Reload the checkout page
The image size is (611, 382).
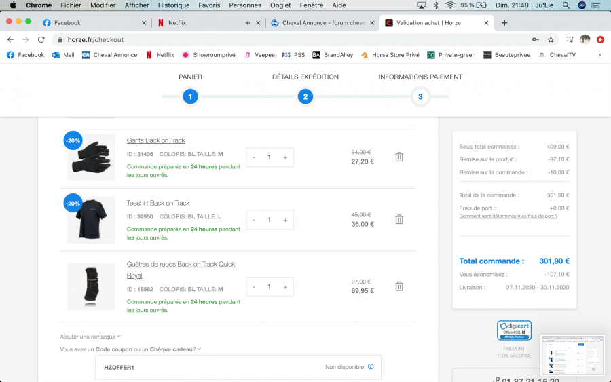[41, 39]
